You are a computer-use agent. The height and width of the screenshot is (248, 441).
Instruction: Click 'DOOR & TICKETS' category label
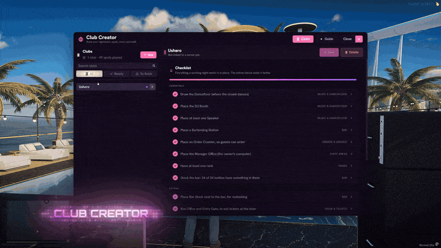336,209
